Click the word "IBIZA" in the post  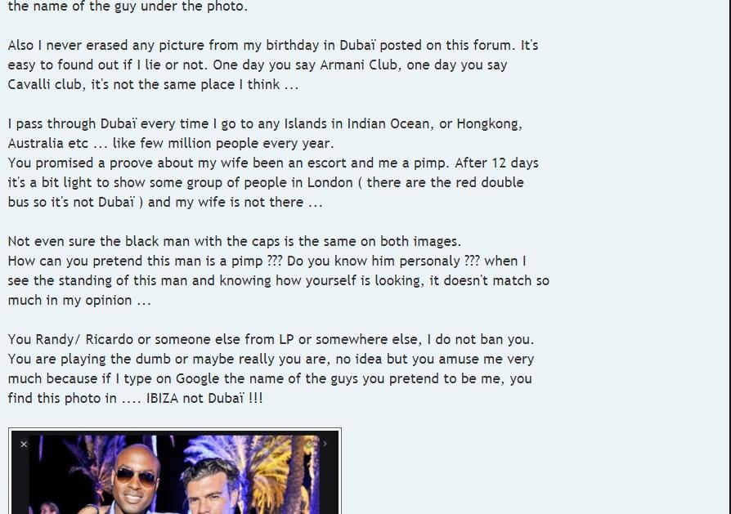coord(162,399)
